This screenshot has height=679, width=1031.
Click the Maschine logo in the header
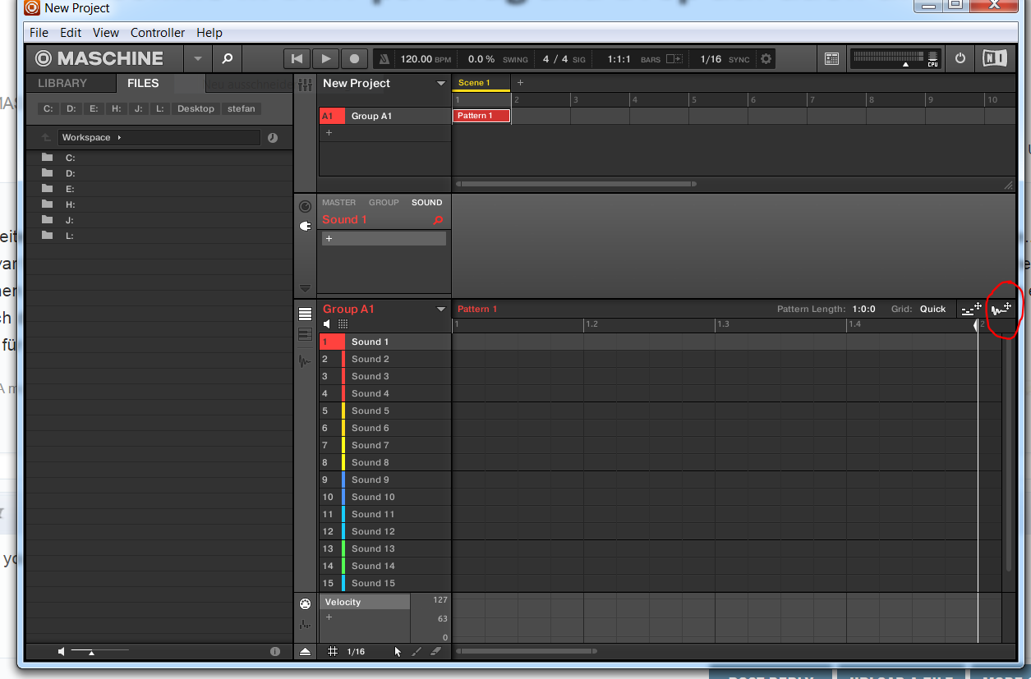click(99, 58)
